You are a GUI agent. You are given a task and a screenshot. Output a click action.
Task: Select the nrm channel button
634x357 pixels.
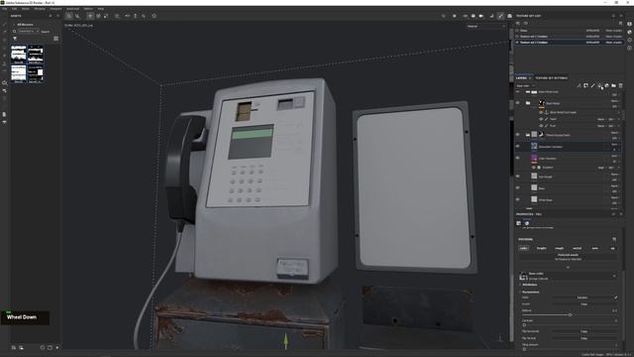[594, 248]
